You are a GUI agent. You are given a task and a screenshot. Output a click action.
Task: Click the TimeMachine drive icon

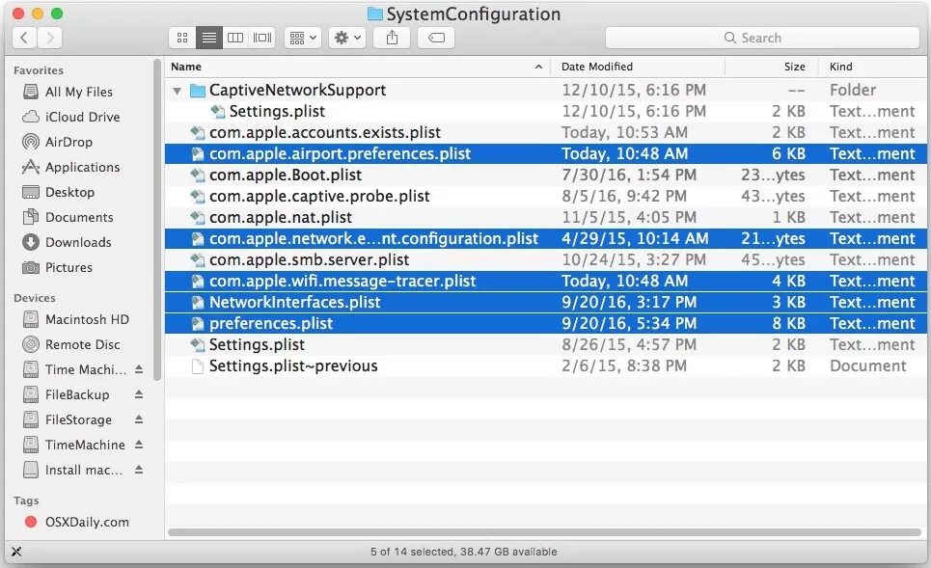(30, 445)
